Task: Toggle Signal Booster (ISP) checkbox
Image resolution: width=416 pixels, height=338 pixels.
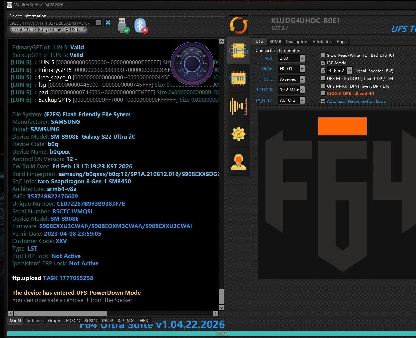Action: click(323, 71)
